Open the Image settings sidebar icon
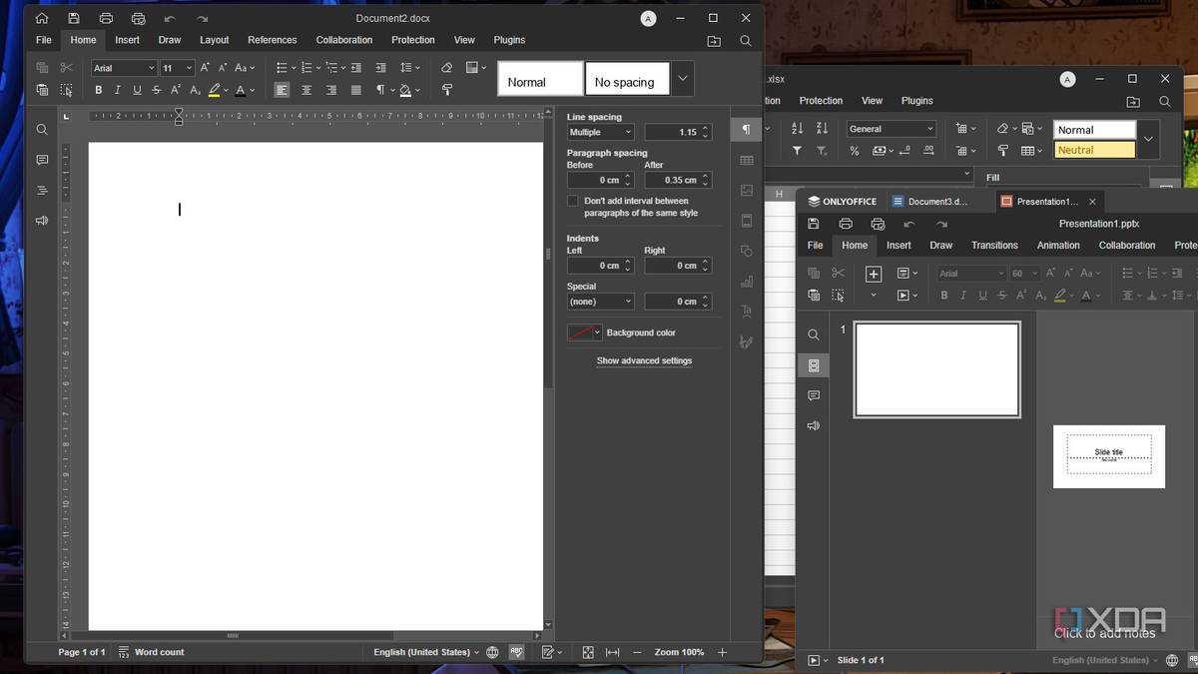Screen dimensions: 1198x674 point(746,190)
